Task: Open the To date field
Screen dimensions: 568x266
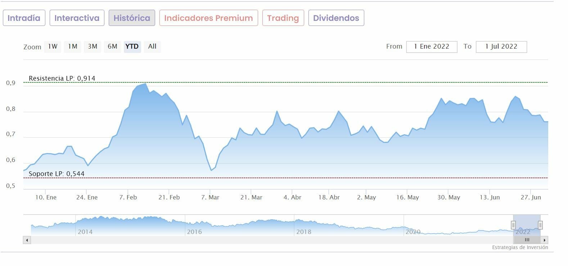Action: tap(501, 47)
